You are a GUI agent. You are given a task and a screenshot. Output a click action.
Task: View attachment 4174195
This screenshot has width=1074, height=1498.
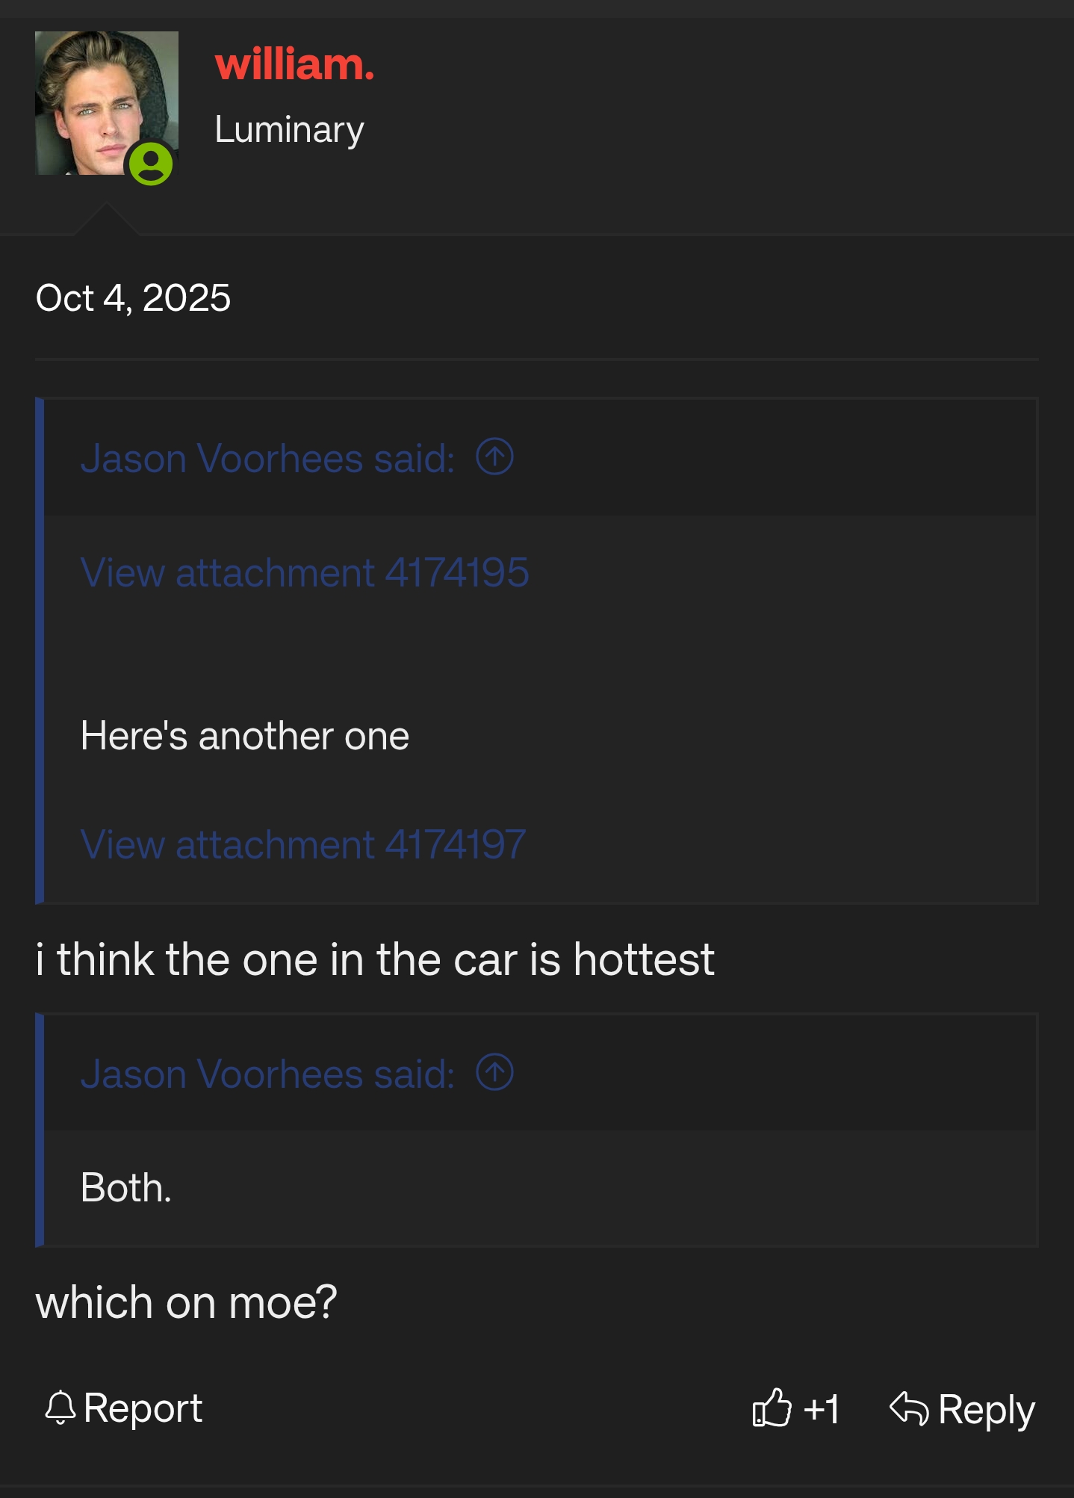pos(305,572)
